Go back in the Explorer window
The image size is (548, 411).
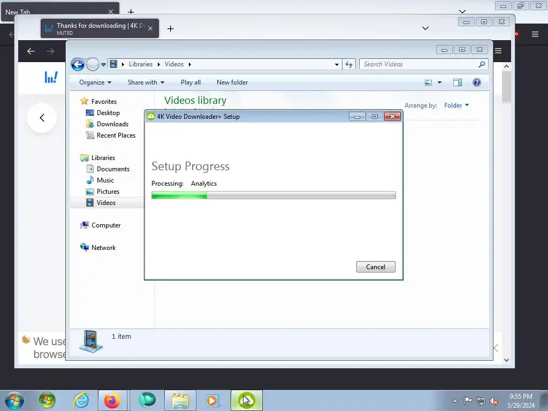[78, 64]
